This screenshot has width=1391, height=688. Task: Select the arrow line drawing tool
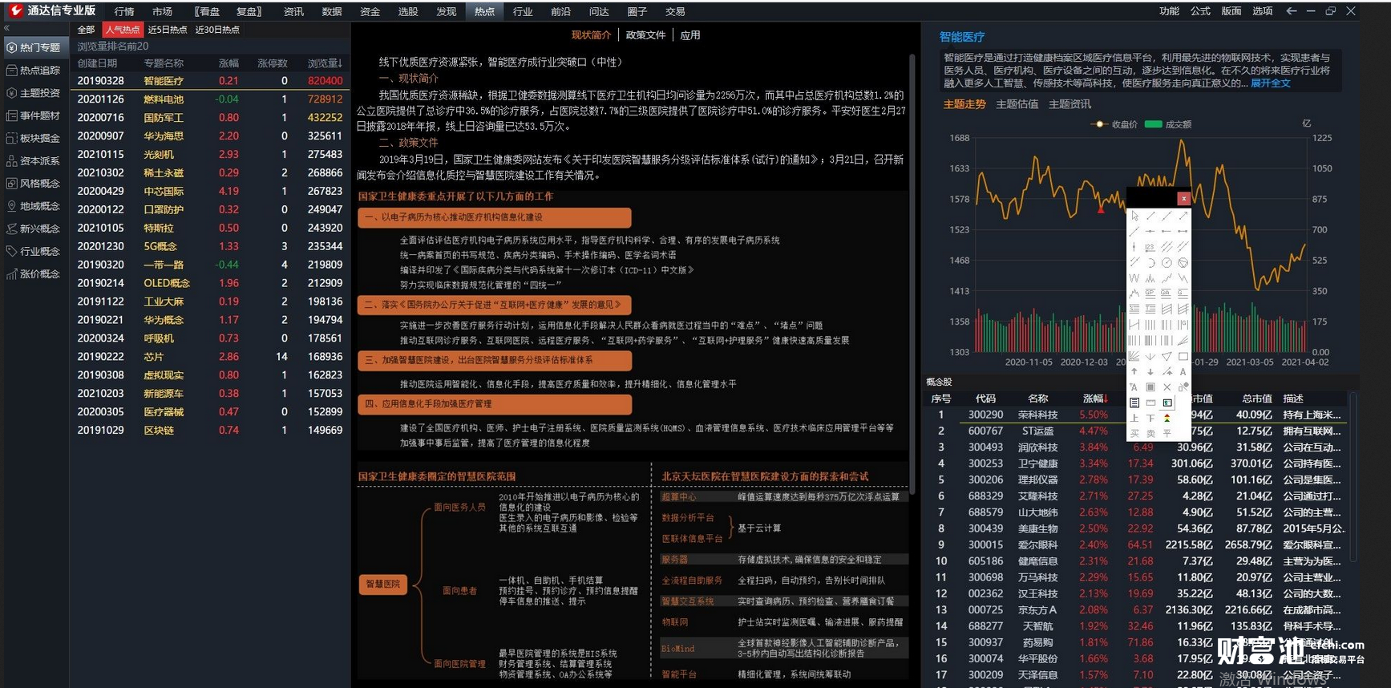[x=1183, y=215]
